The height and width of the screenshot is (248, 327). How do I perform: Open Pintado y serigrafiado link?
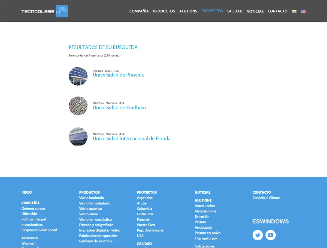pos(96,225)
